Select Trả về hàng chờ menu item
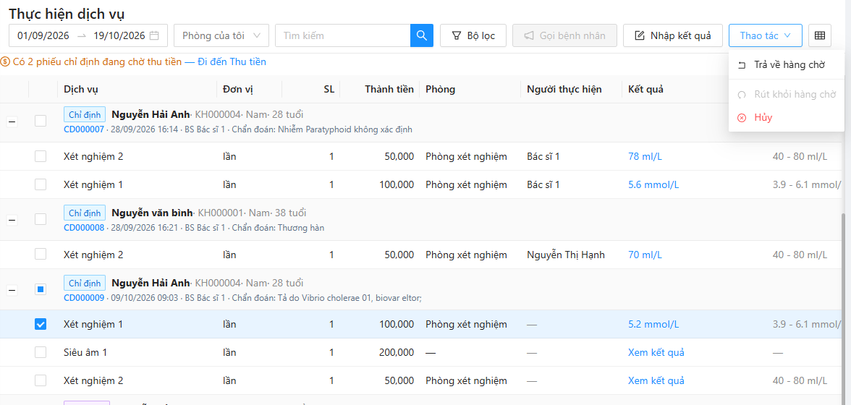This screenshot has width=851, height=405. [x=787, y=65]
